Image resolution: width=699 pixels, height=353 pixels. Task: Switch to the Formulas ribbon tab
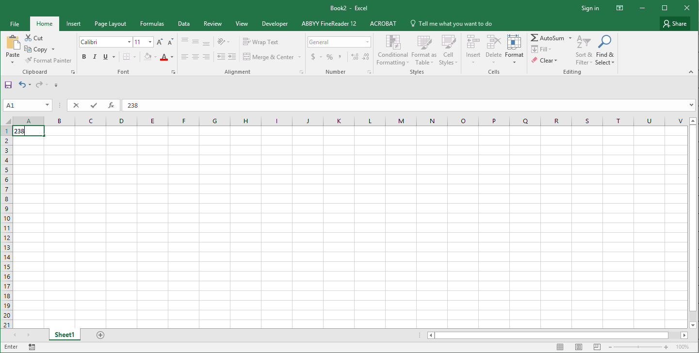152,23
